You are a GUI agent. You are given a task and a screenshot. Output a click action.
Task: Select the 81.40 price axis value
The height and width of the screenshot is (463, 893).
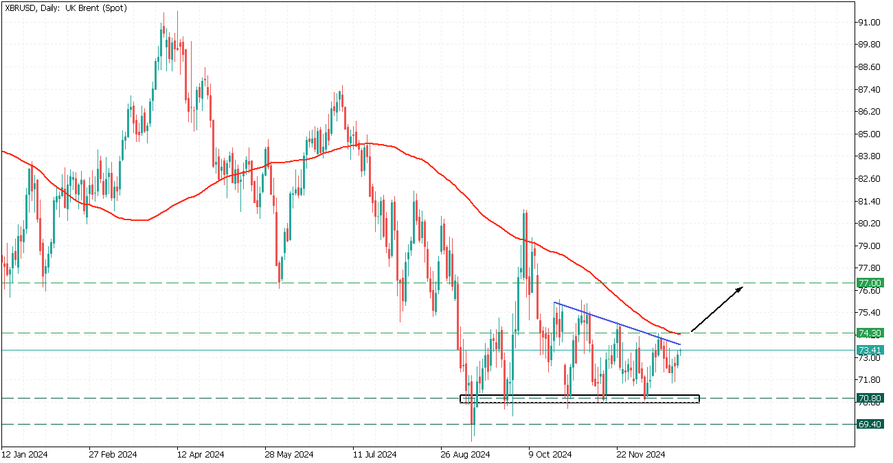click(x=869, y=202)
